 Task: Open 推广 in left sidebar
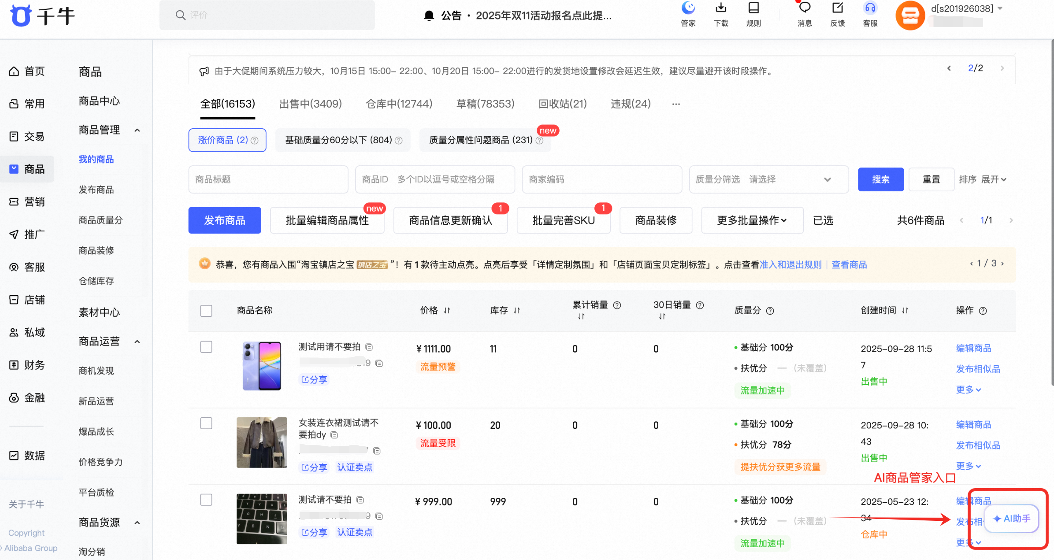(27, 234)
